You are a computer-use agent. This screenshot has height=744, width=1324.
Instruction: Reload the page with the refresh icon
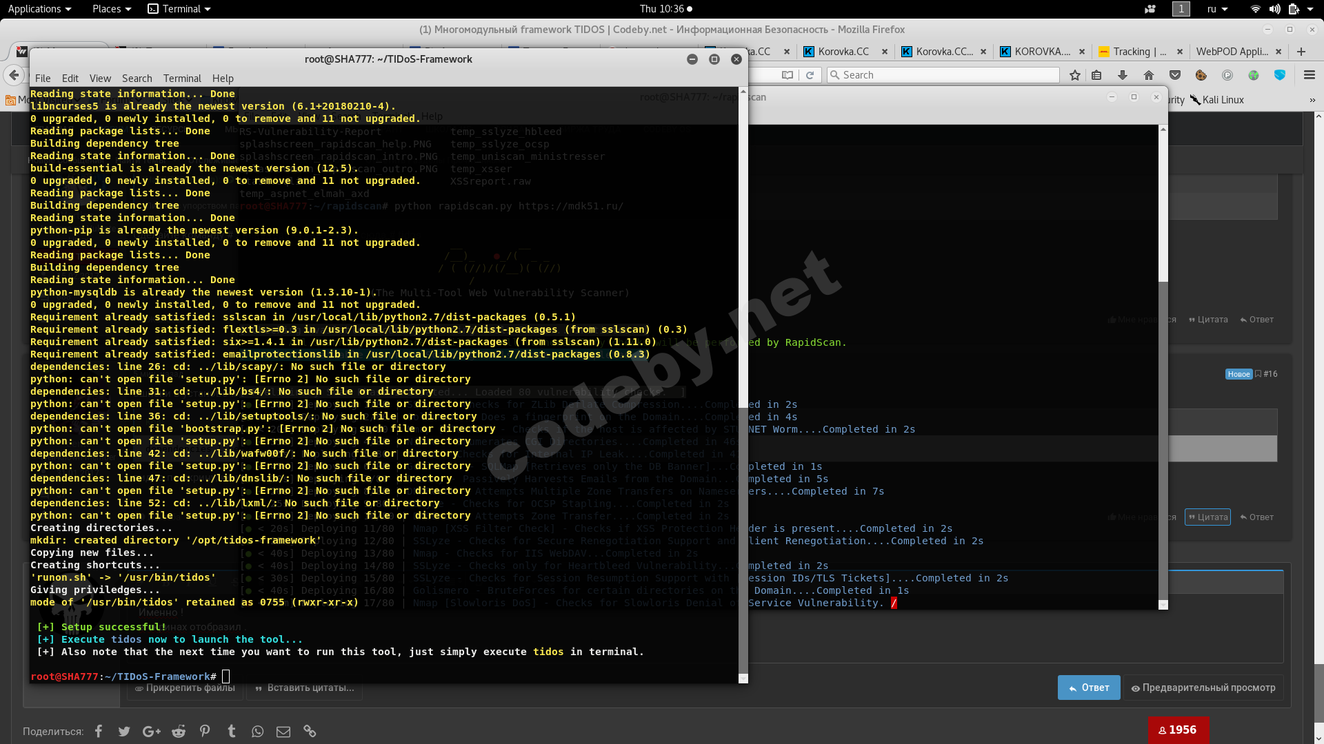tap(810, 75)
